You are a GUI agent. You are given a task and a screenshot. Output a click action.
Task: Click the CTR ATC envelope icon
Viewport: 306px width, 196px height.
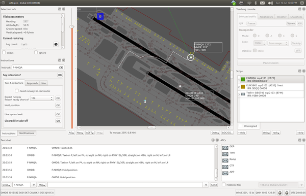225,167
